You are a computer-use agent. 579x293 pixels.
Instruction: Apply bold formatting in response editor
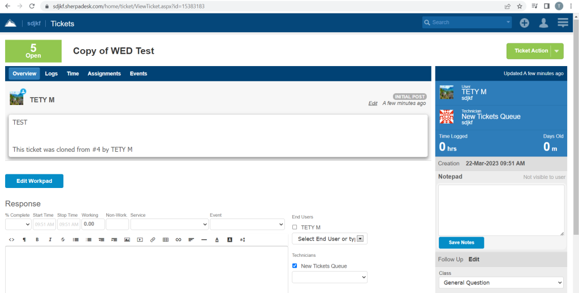[x=37, y=239]
